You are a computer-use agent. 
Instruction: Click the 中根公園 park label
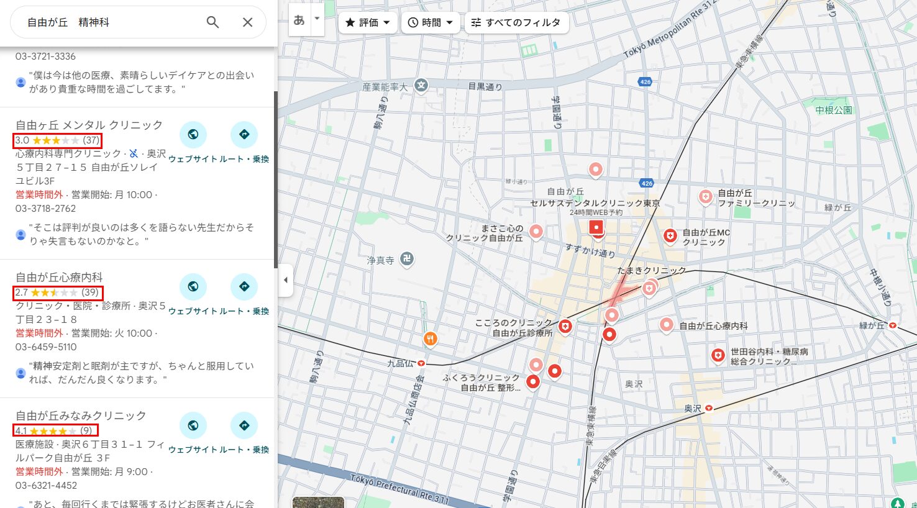click(834, 110)
